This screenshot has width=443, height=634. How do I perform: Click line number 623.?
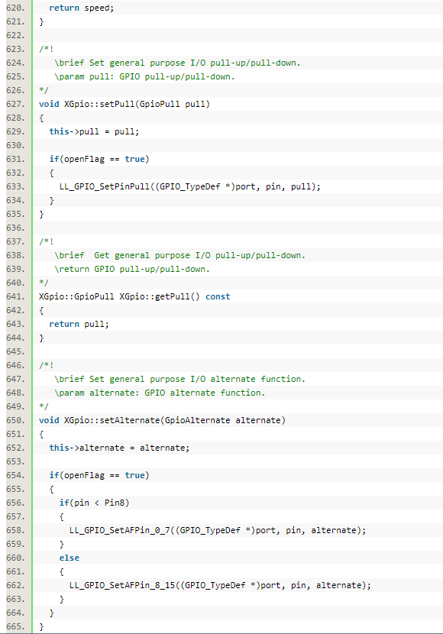15,49
